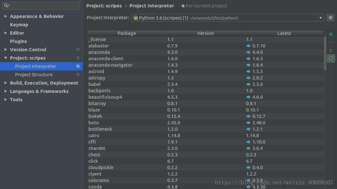
Task: Click the per-project icon beside Project Interpreter
Action: 78,66
